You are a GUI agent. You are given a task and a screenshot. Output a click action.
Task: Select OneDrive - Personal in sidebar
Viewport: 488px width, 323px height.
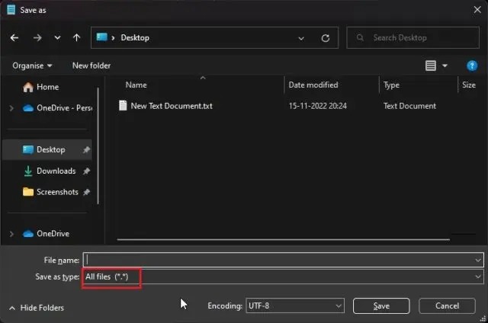pos(57,108)
